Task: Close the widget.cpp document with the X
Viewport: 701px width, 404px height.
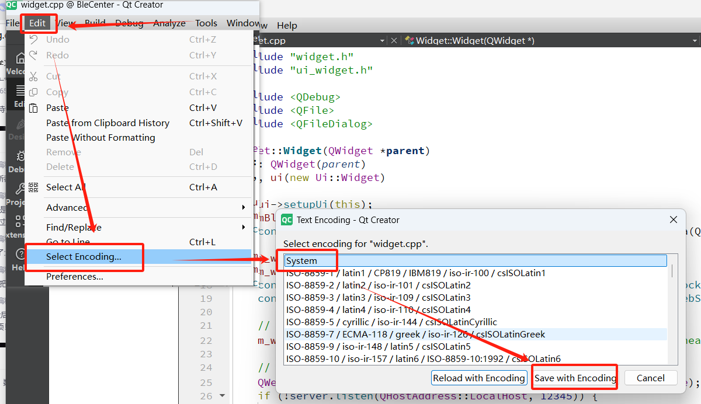Action: 394,41
